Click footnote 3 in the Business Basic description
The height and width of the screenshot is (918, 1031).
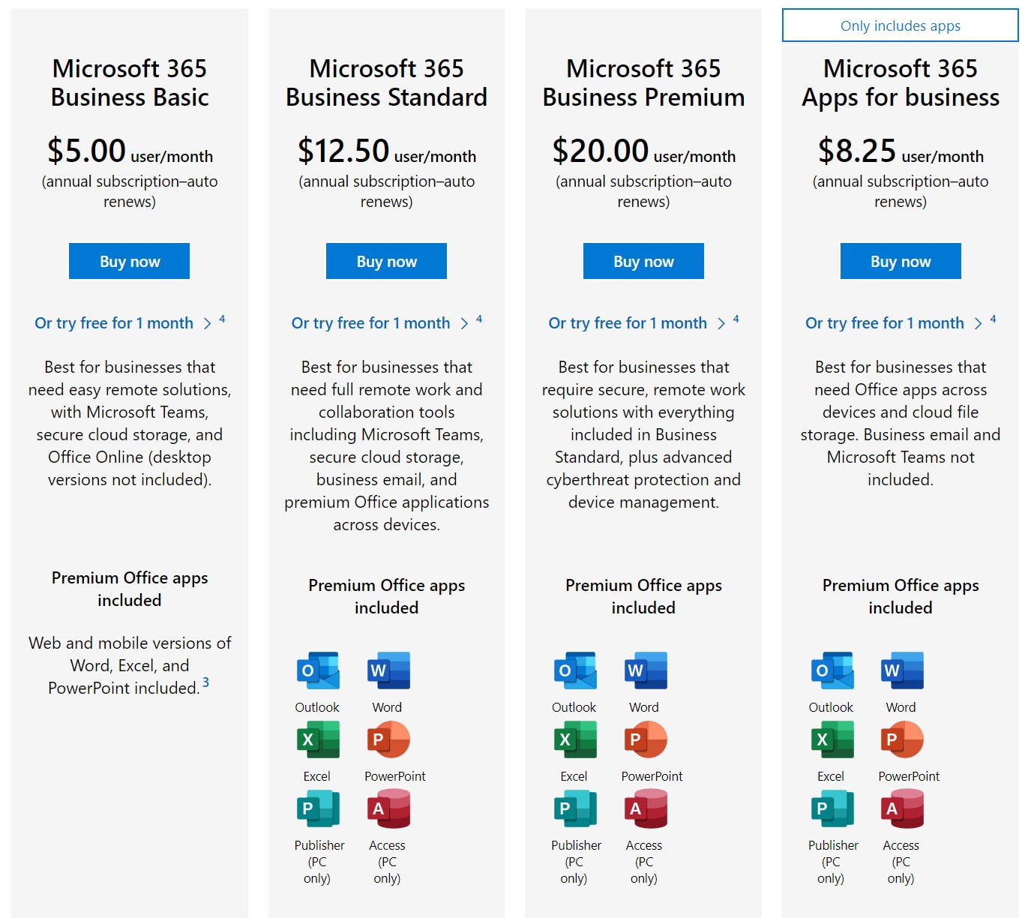(207, 682)
